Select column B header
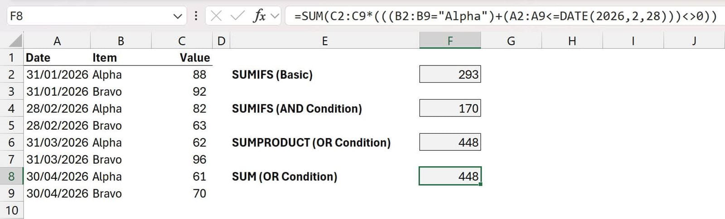This screenshot has height=219, width=725. point(121,41)
